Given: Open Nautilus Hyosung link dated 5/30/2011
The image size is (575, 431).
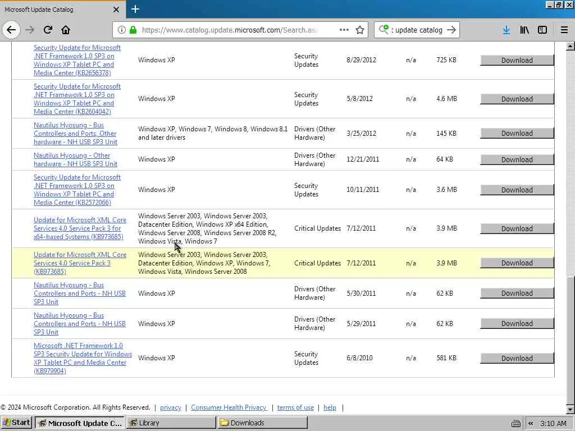Looking at the screenshot, I should 80,293.
